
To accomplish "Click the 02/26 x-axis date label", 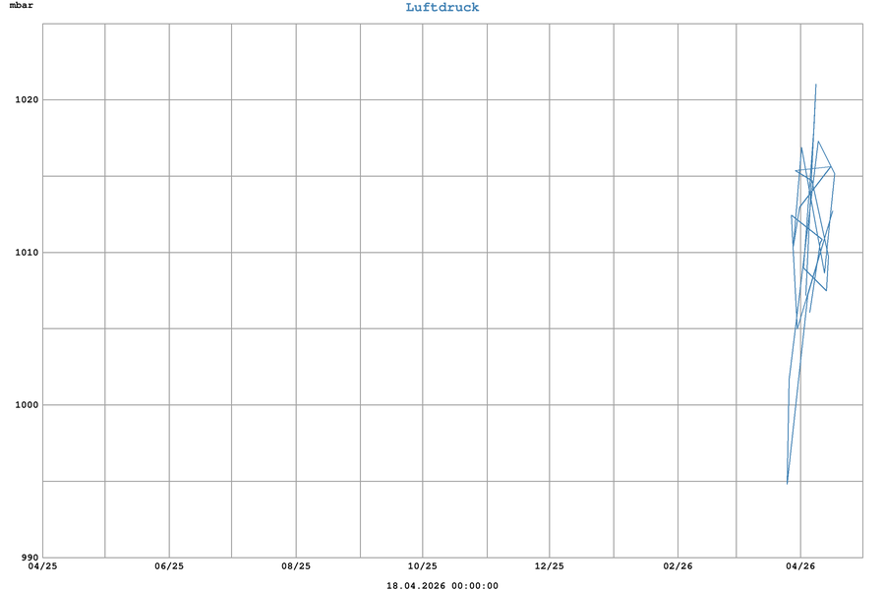I will pyautogui.click(x=678, y=566).
